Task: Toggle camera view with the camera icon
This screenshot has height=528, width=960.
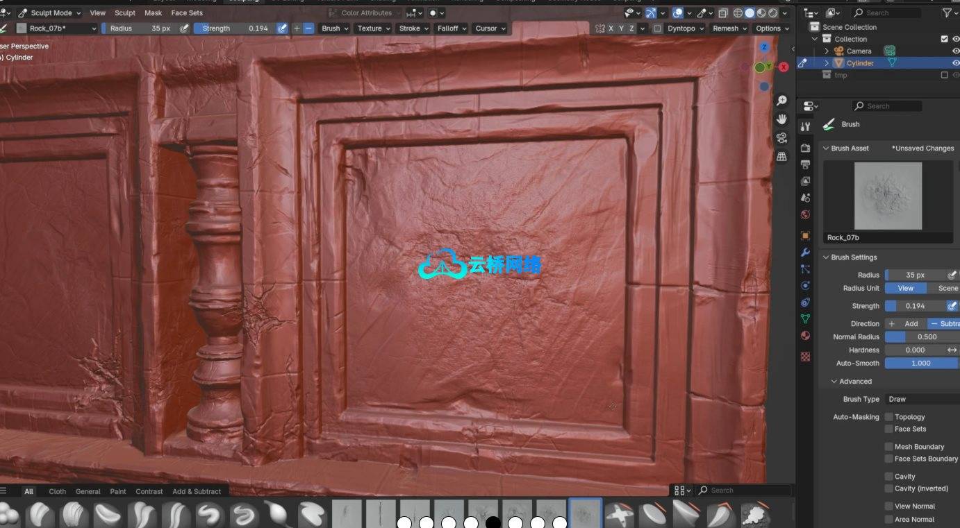Action: (781, 138)
